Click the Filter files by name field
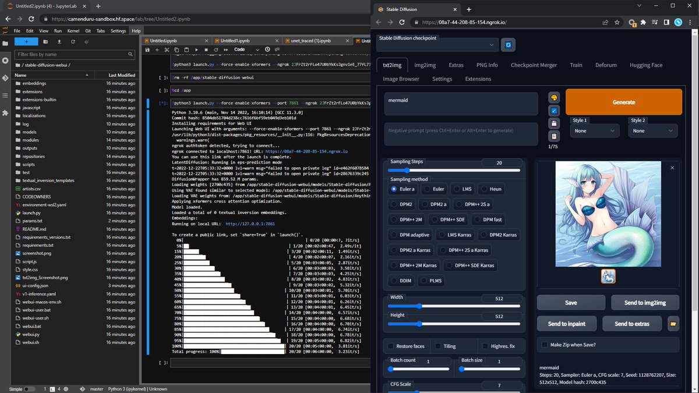Viewport: 699px width, 393px height. click(76, 54)
